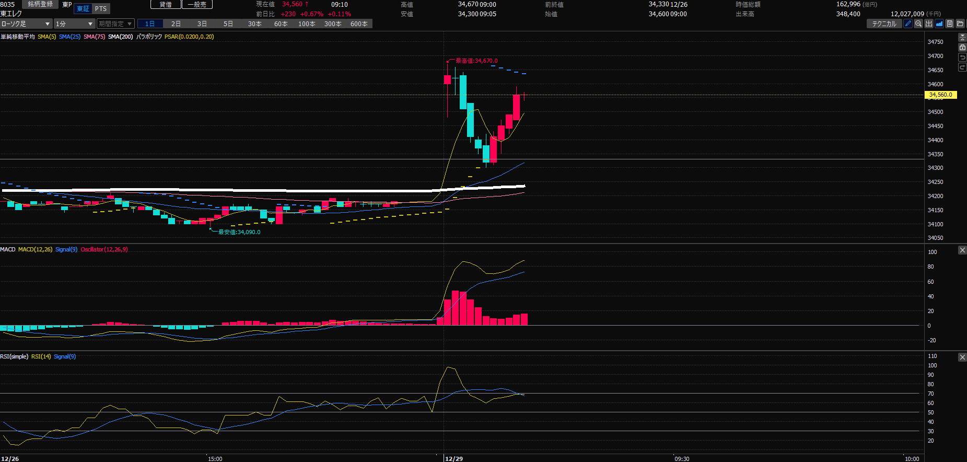
Task: Expand the 1分 timeframe dropdown
Action: [74, 24]
